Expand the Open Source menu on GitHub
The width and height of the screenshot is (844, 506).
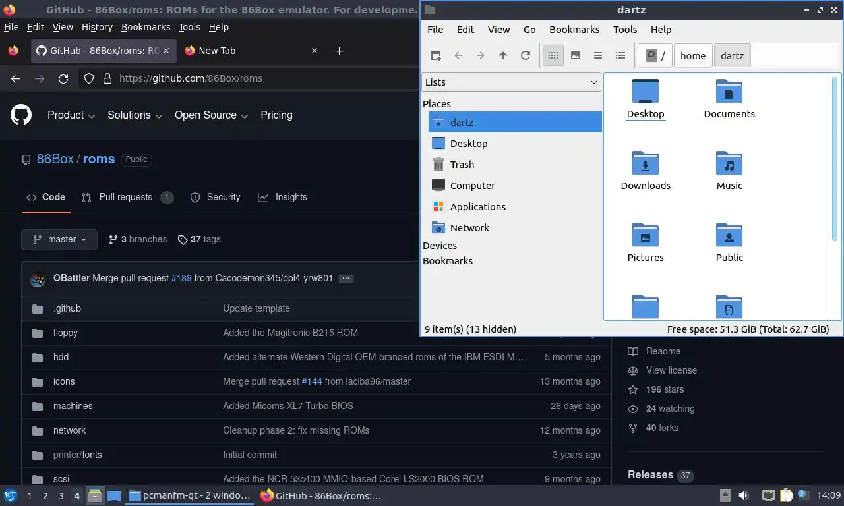point(211,115)
